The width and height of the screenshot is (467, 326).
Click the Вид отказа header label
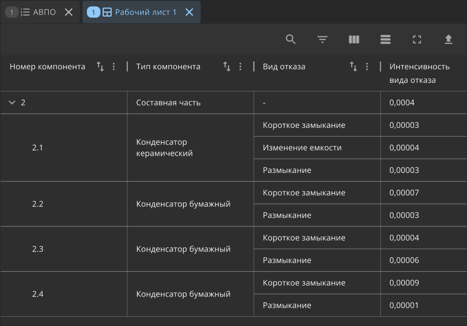(284, 66)
